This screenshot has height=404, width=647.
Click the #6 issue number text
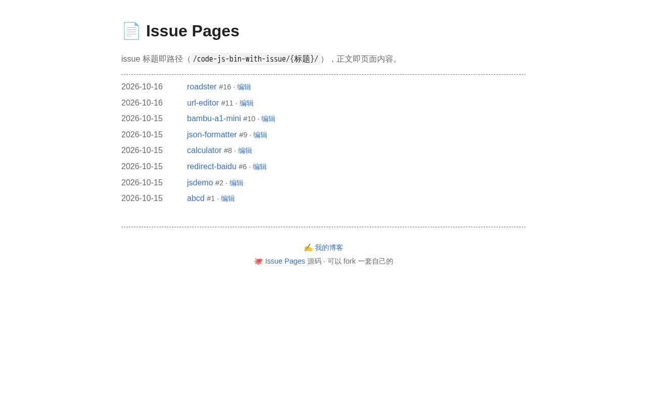(x=243, y=167)
